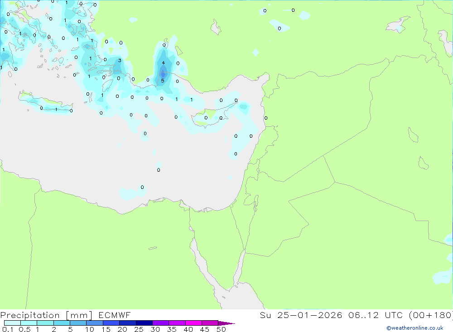Click the 'Precipitation [mm]' title text

[x=46, y=315]
